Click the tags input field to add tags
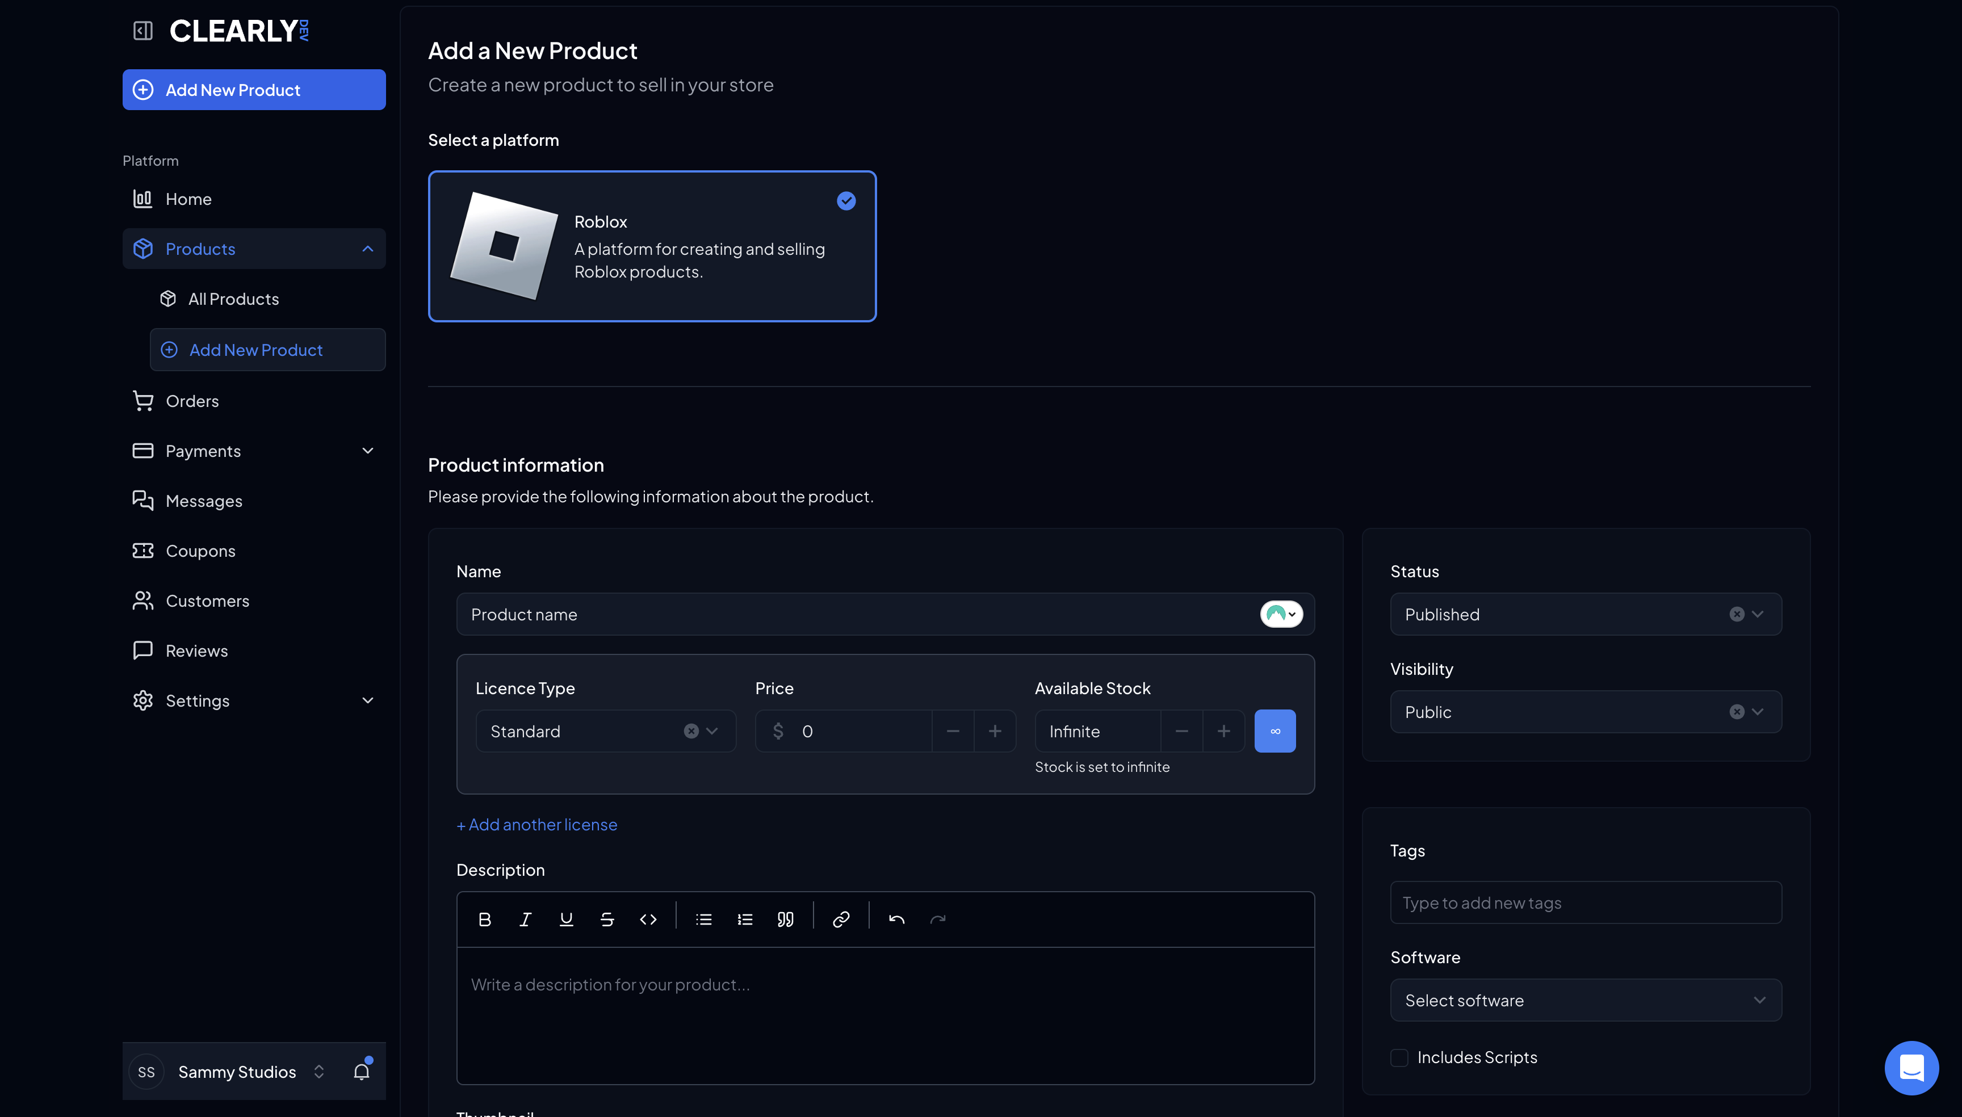 click(x=1584, y=902)
